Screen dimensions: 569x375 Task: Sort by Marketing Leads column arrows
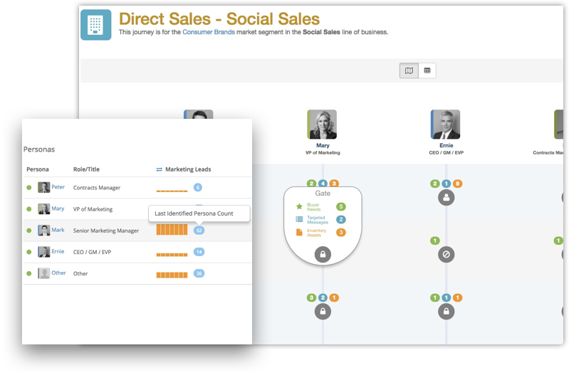[159, 169]
